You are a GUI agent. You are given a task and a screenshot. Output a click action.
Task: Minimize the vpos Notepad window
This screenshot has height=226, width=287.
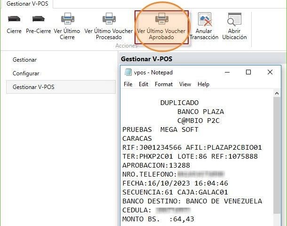tap(227, 72)
